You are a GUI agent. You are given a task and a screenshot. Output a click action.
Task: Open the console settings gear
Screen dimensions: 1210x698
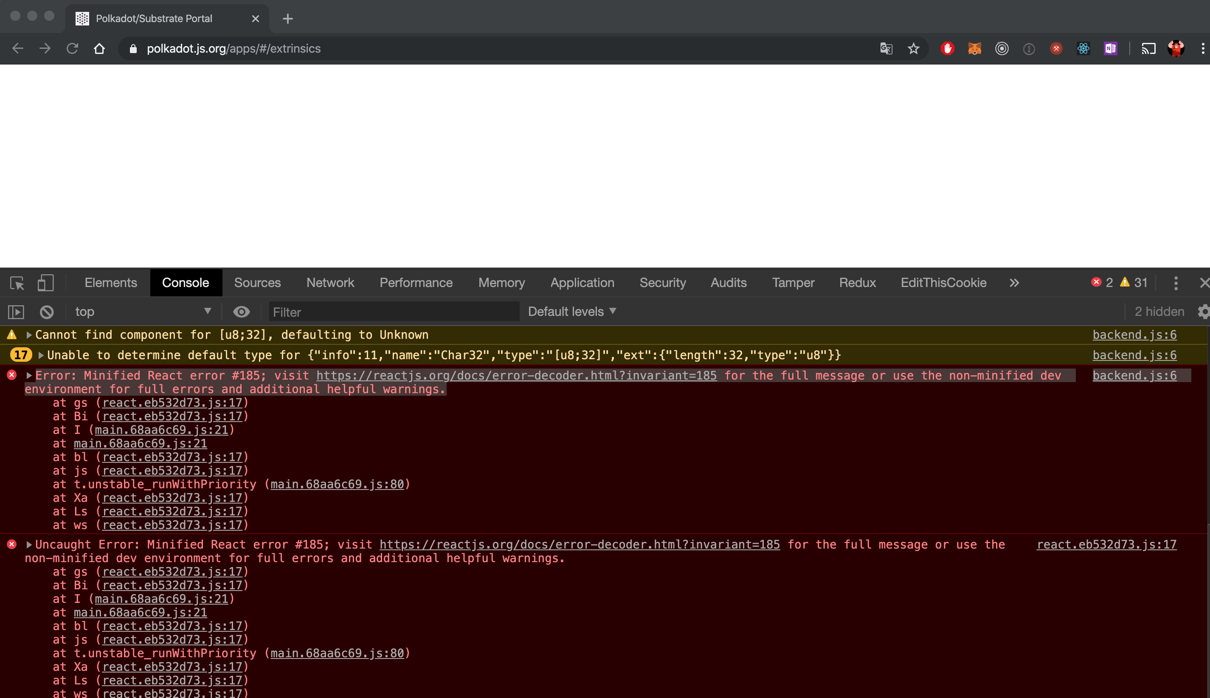1204,312
